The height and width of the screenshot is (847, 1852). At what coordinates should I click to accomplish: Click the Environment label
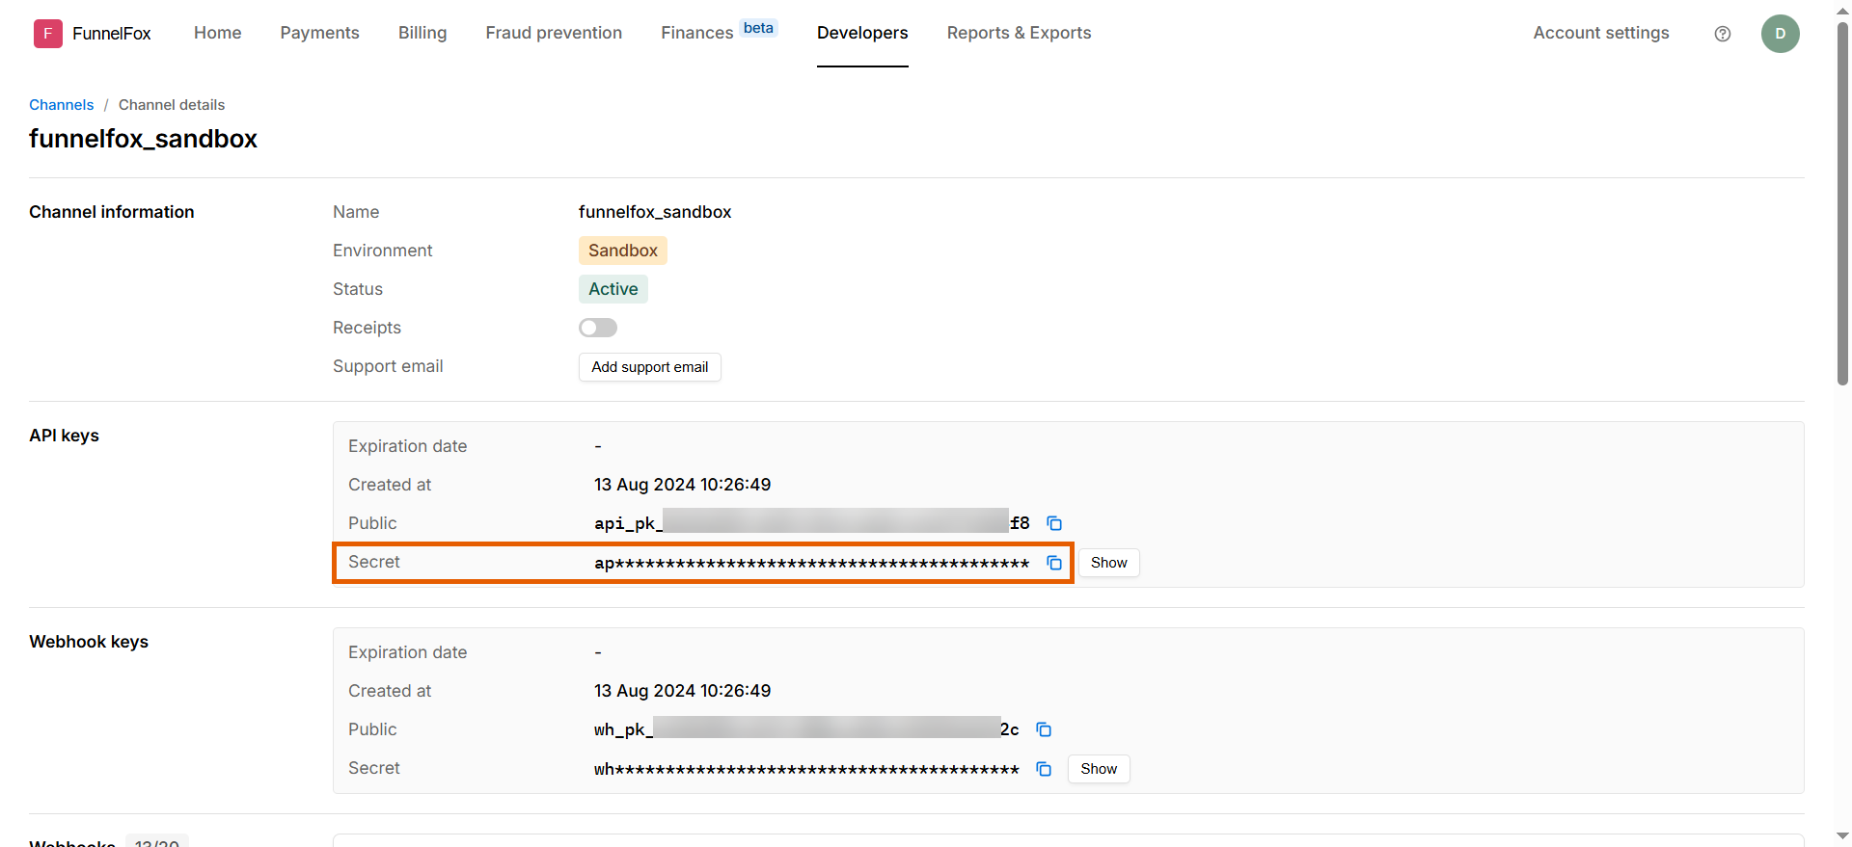tap(383, 251)
